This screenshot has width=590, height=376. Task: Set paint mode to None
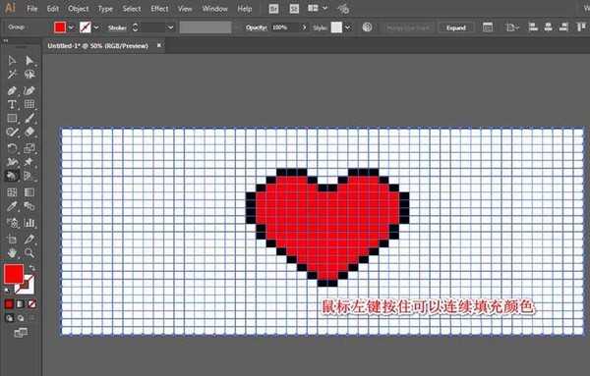coord(32,304)
